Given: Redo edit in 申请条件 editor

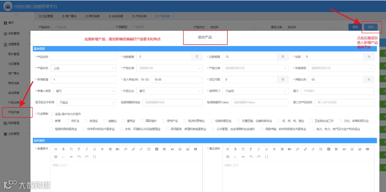Looking at the screenshot, I should 86,157.
